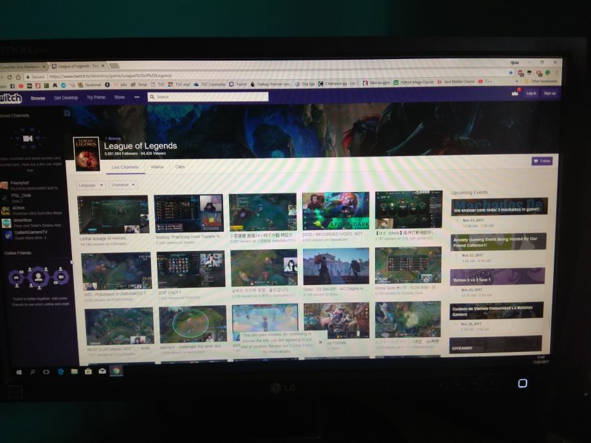Open 'Torneo 2 vs 2 fase 1' event
The width and height of the screenshot is (591, 443).
tap(497, 277)
